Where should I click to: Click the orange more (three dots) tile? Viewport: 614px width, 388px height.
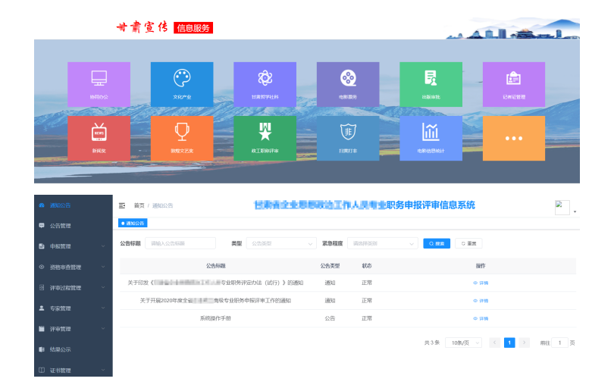click(513, 138)
